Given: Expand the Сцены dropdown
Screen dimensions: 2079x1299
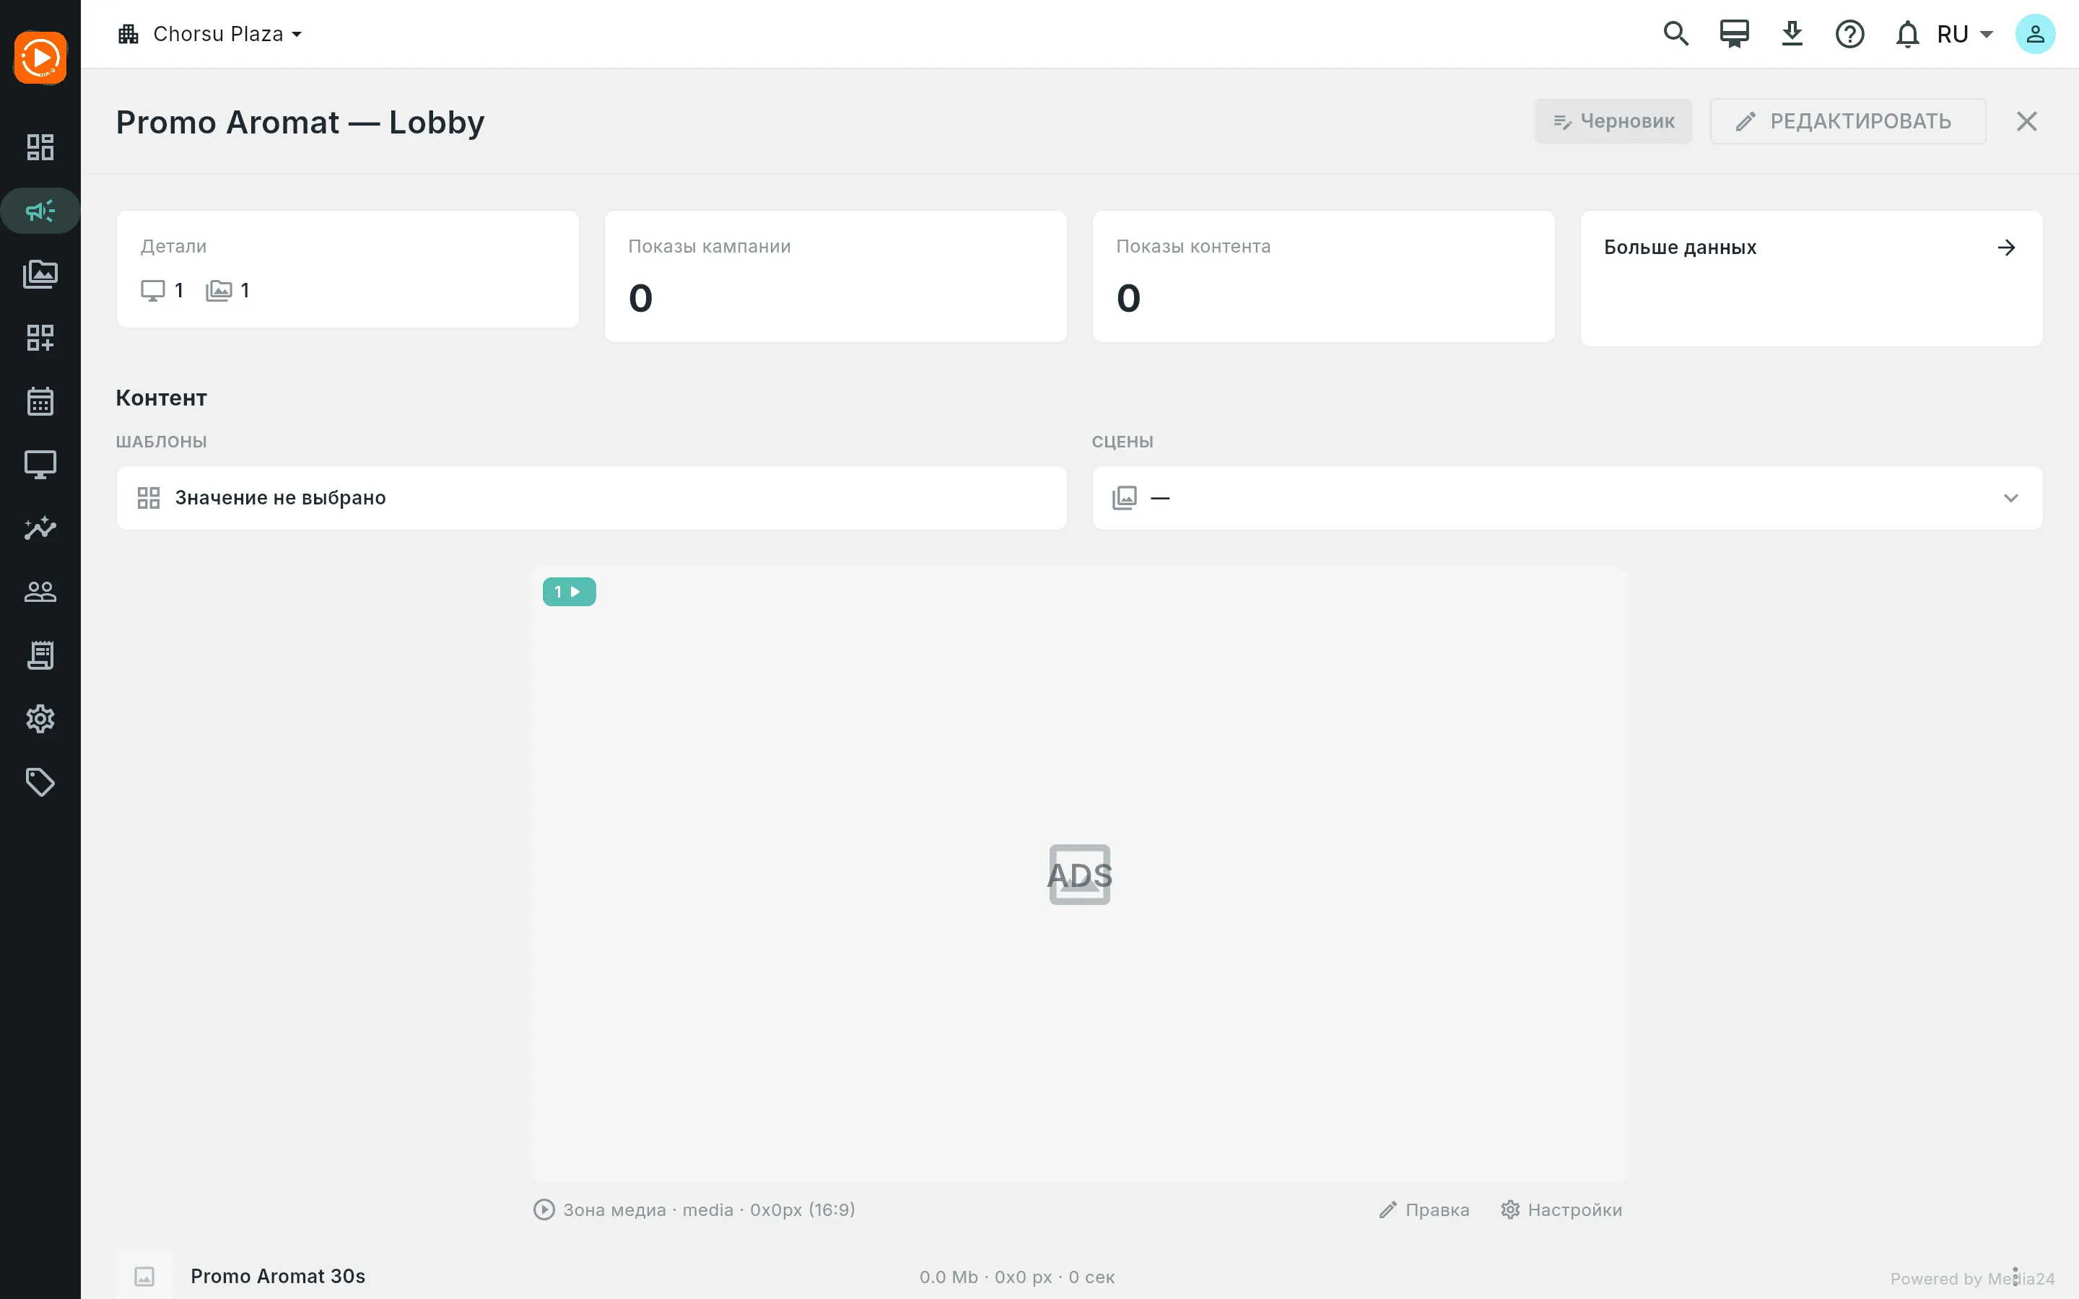Looking at the screenshot, I should (x=1567, y=498).
